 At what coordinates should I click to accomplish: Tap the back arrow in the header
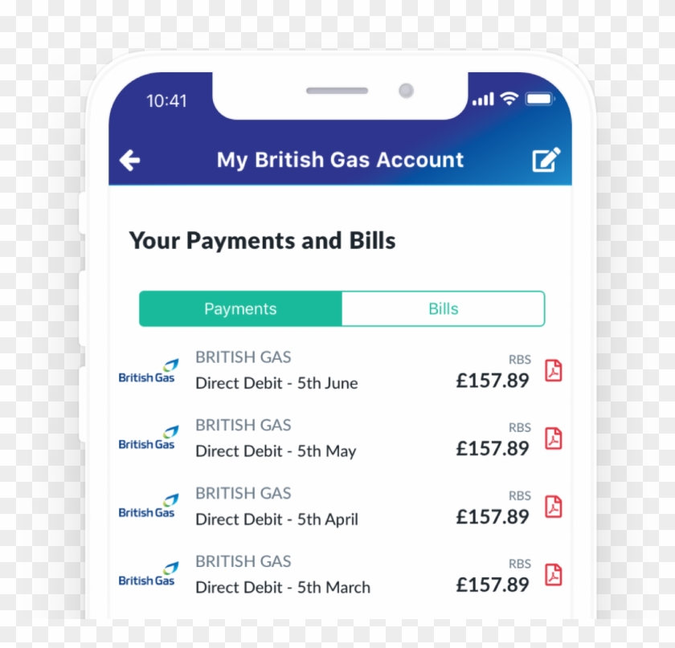coord(129,160)
